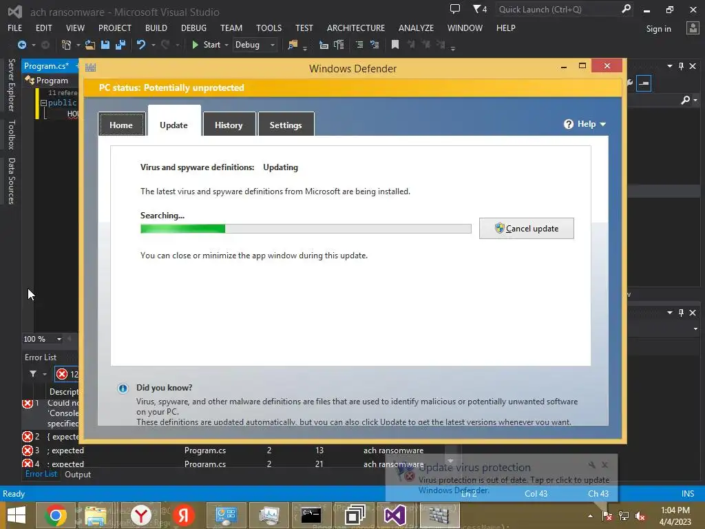Click the New Project toolbar icon

pos(67,45)
